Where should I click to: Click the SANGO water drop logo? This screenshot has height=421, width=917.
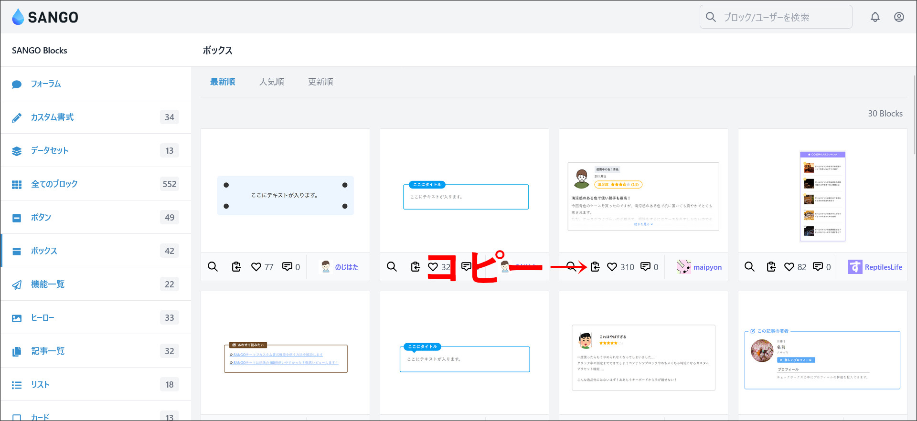18,17
